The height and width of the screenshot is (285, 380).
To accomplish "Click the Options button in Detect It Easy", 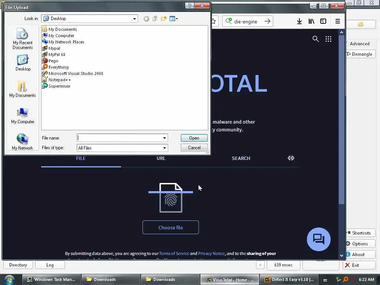I will coord(360,243).
